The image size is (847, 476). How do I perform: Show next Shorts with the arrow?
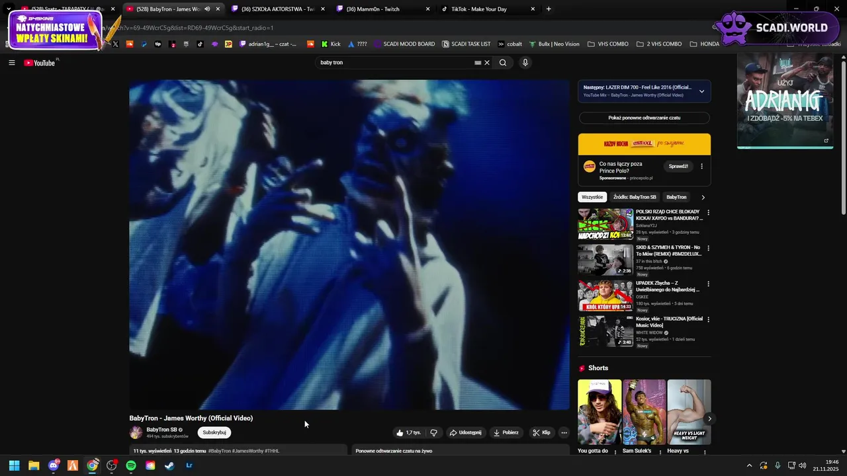coord(709,418)
